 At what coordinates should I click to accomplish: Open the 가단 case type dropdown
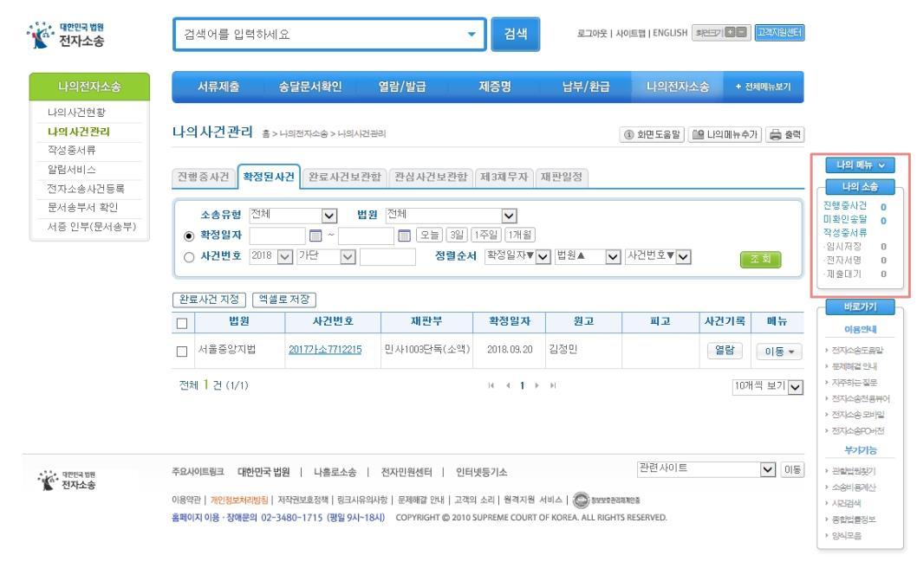click(x=327, y=256)
